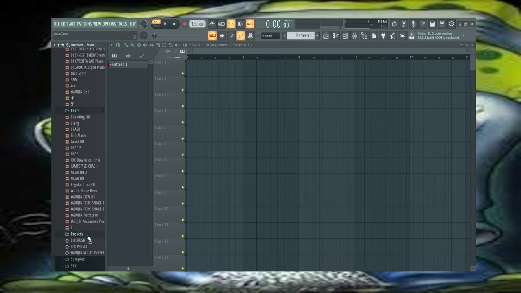The width and height of the screenshot is (521, 293).
Task: Select the playlist Zoom tool
Action: (171, 45)
